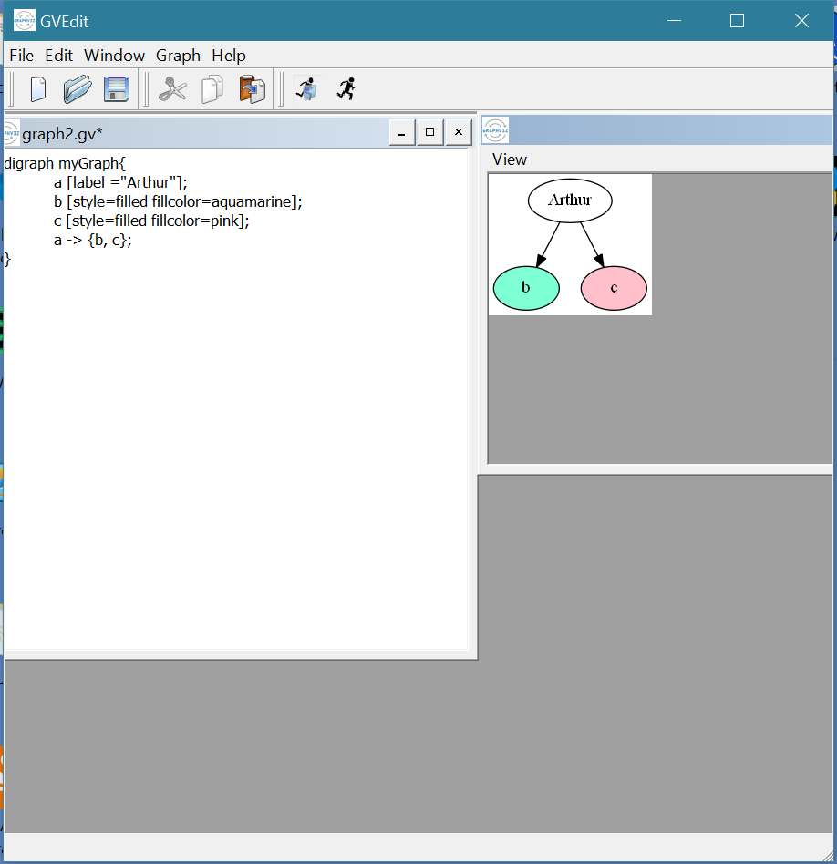
Task: Click the edge line 'a -> {b, c};'
Action: (93, 241)
